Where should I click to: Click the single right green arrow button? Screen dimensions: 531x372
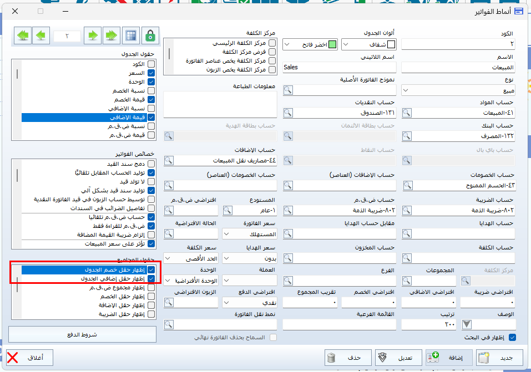94,35
